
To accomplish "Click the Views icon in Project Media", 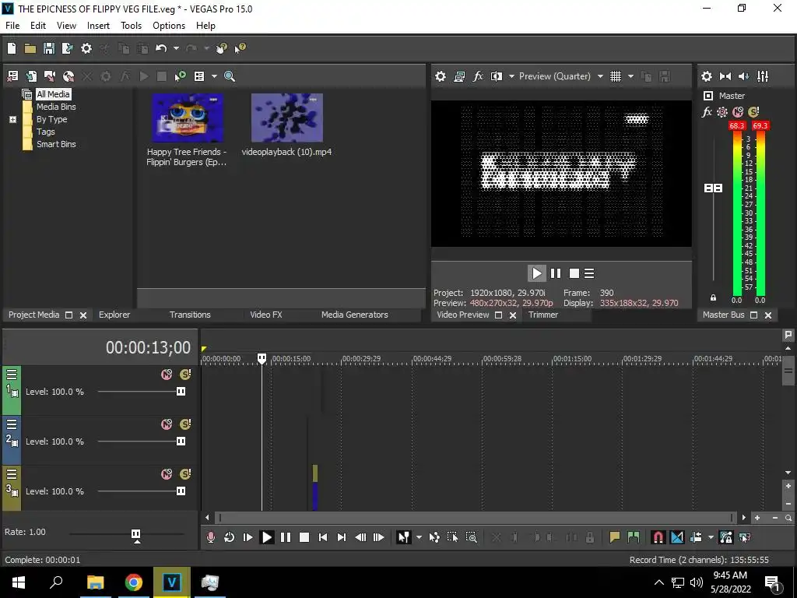I will (x=199, y=76).
